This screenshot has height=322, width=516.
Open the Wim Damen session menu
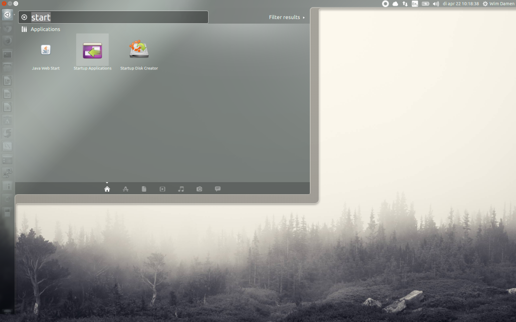click(498, 4)
